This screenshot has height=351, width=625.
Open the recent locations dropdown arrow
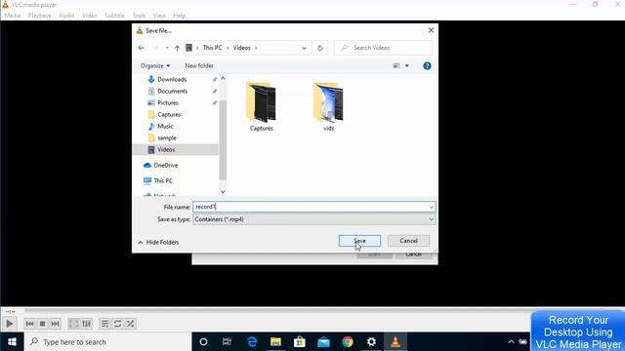coord(167,48)
